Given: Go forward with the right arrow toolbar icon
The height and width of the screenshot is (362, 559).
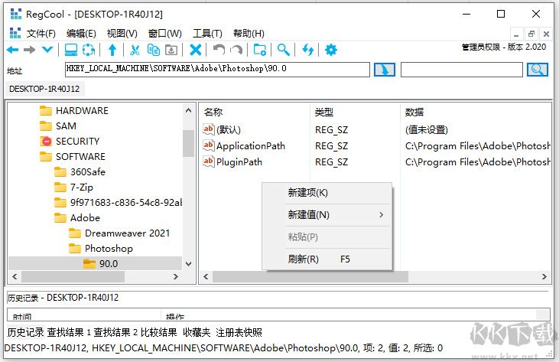Looking at the screenshot, I should click(30, 50).
